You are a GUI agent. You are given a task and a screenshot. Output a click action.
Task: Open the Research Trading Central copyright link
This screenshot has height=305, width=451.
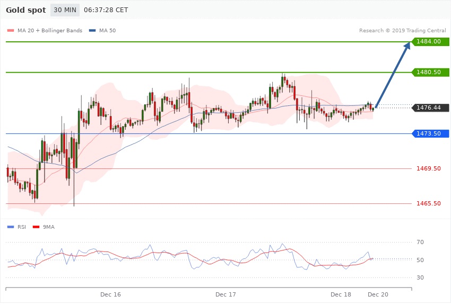click(403, 30)
